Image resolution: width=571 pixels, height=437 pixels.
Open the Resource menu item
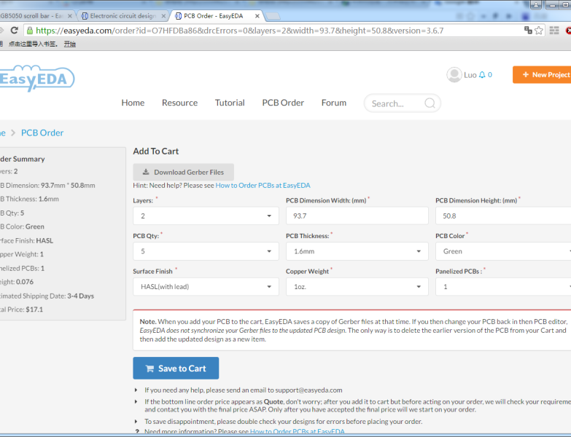pos(180,103)
